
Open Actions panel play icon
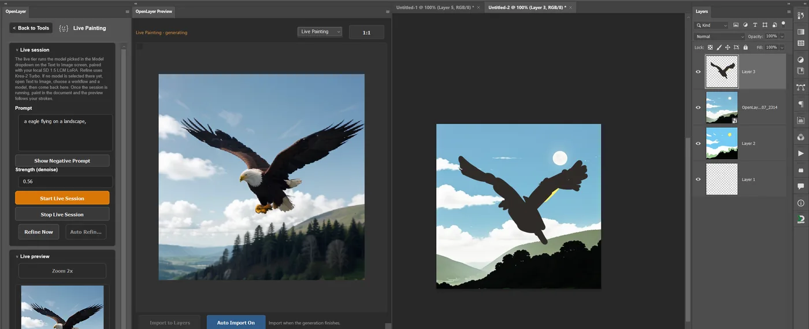coord(800,153)
